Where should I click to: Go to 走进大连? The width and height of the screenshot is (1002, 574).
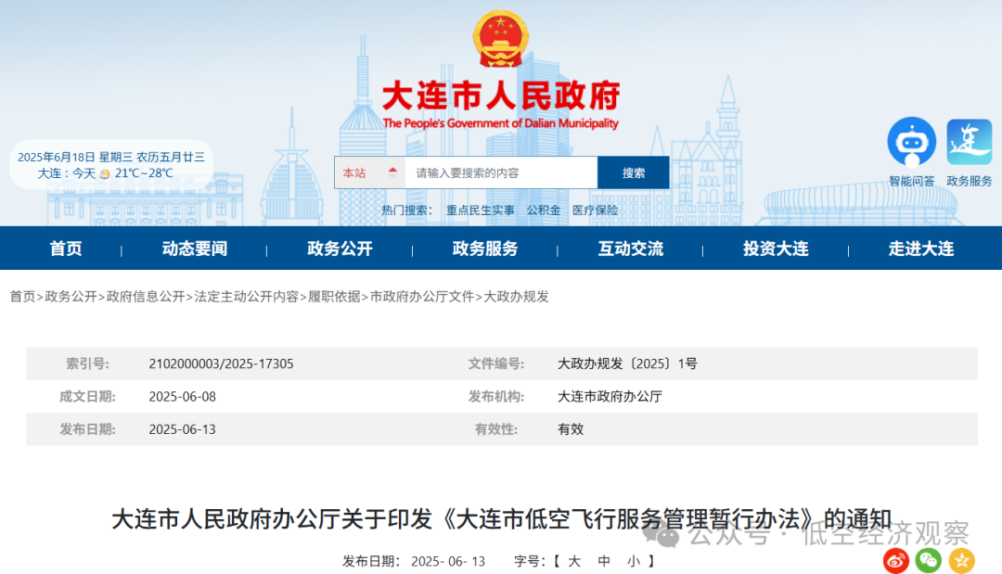(x=919, y=248)
